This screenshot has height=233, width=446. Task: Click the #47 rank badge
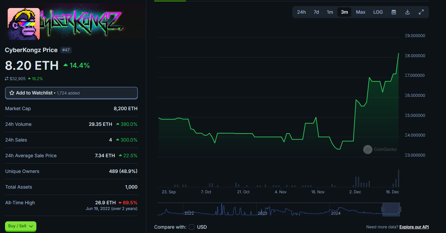tap(66, 50)
